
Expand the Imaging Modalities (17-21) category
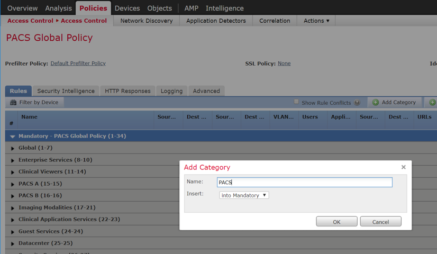click(x=13, y=208)
